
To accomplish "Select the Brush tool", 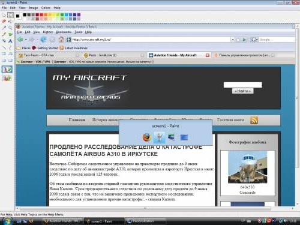I will click(x=10, y=34).
